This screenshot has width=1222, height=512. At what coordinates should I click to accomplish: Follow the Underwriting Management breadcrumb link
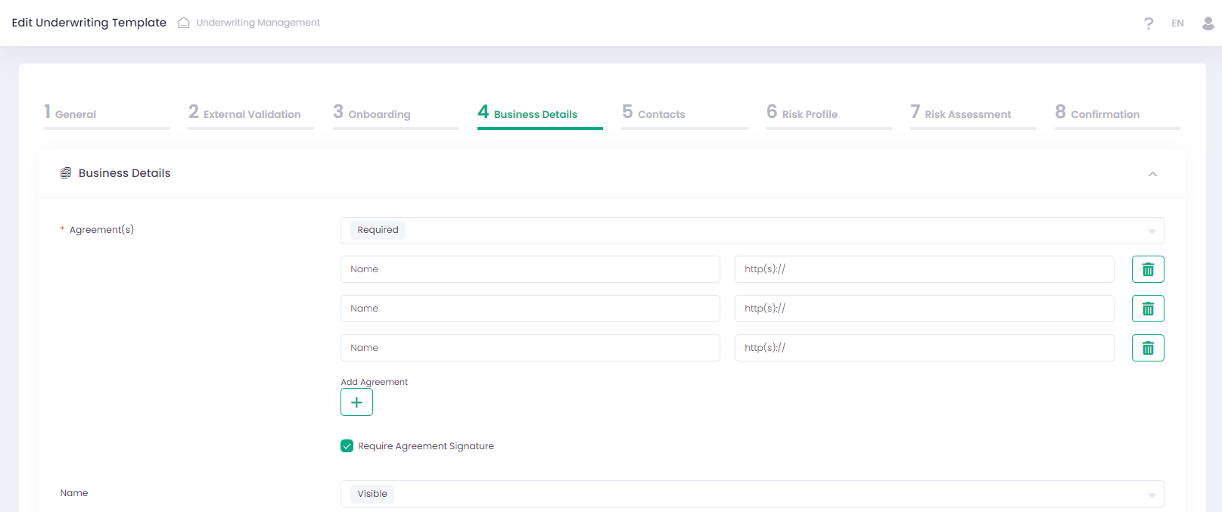(258, 23)
